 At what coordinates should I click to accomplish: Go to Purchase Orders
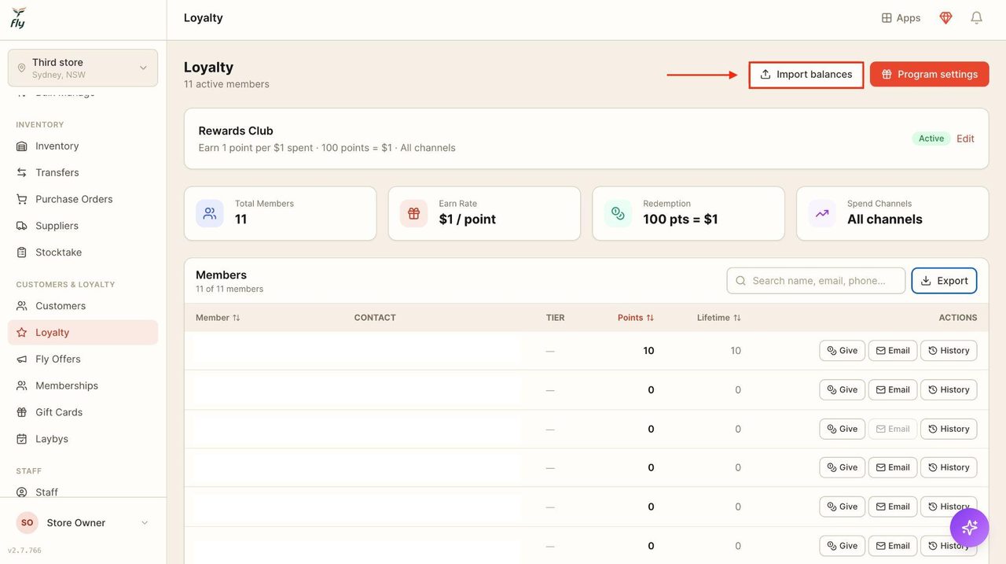83,199
